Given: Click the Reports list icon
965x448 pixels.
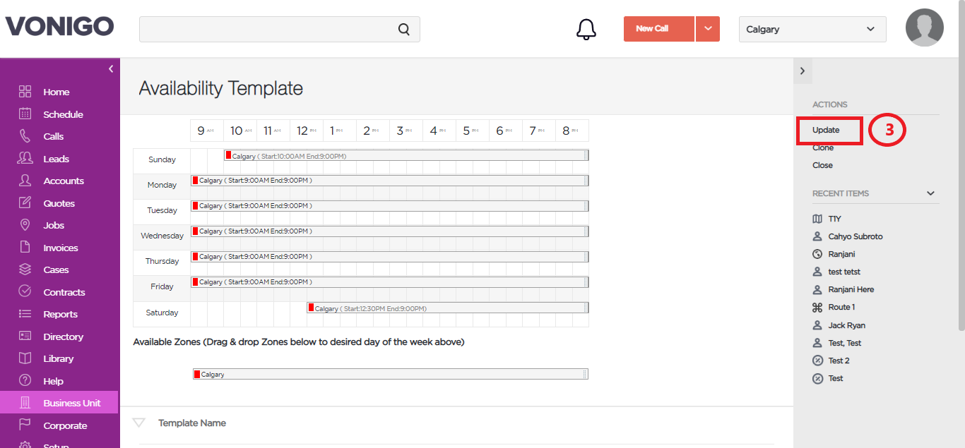Looking at the screenshot, I should [25, 314].
